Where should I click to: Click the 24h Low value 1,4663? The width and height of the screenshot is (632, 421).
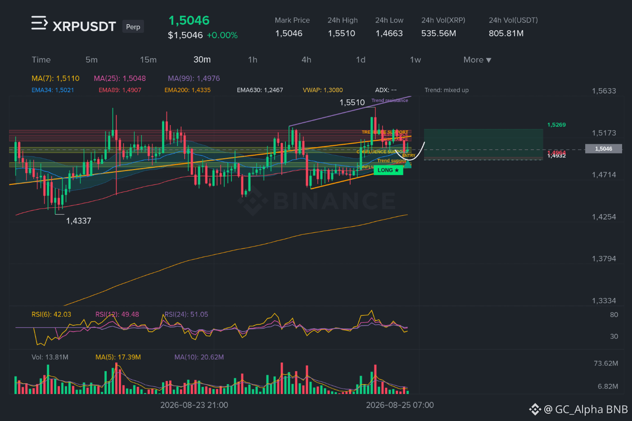click(389, 33)
